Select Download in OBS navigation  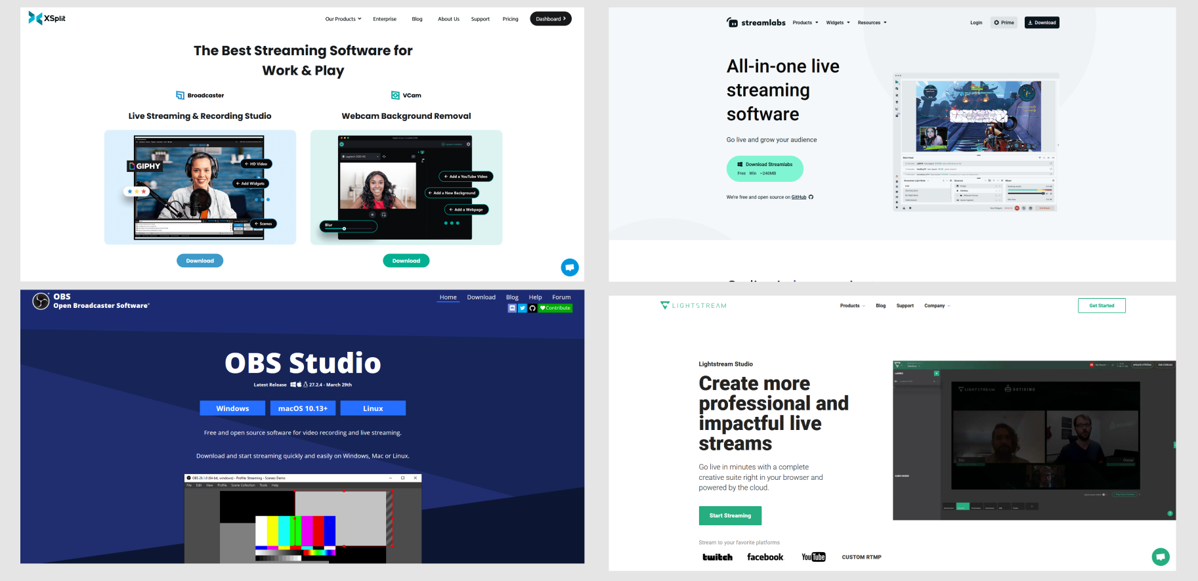click(481, 297)
